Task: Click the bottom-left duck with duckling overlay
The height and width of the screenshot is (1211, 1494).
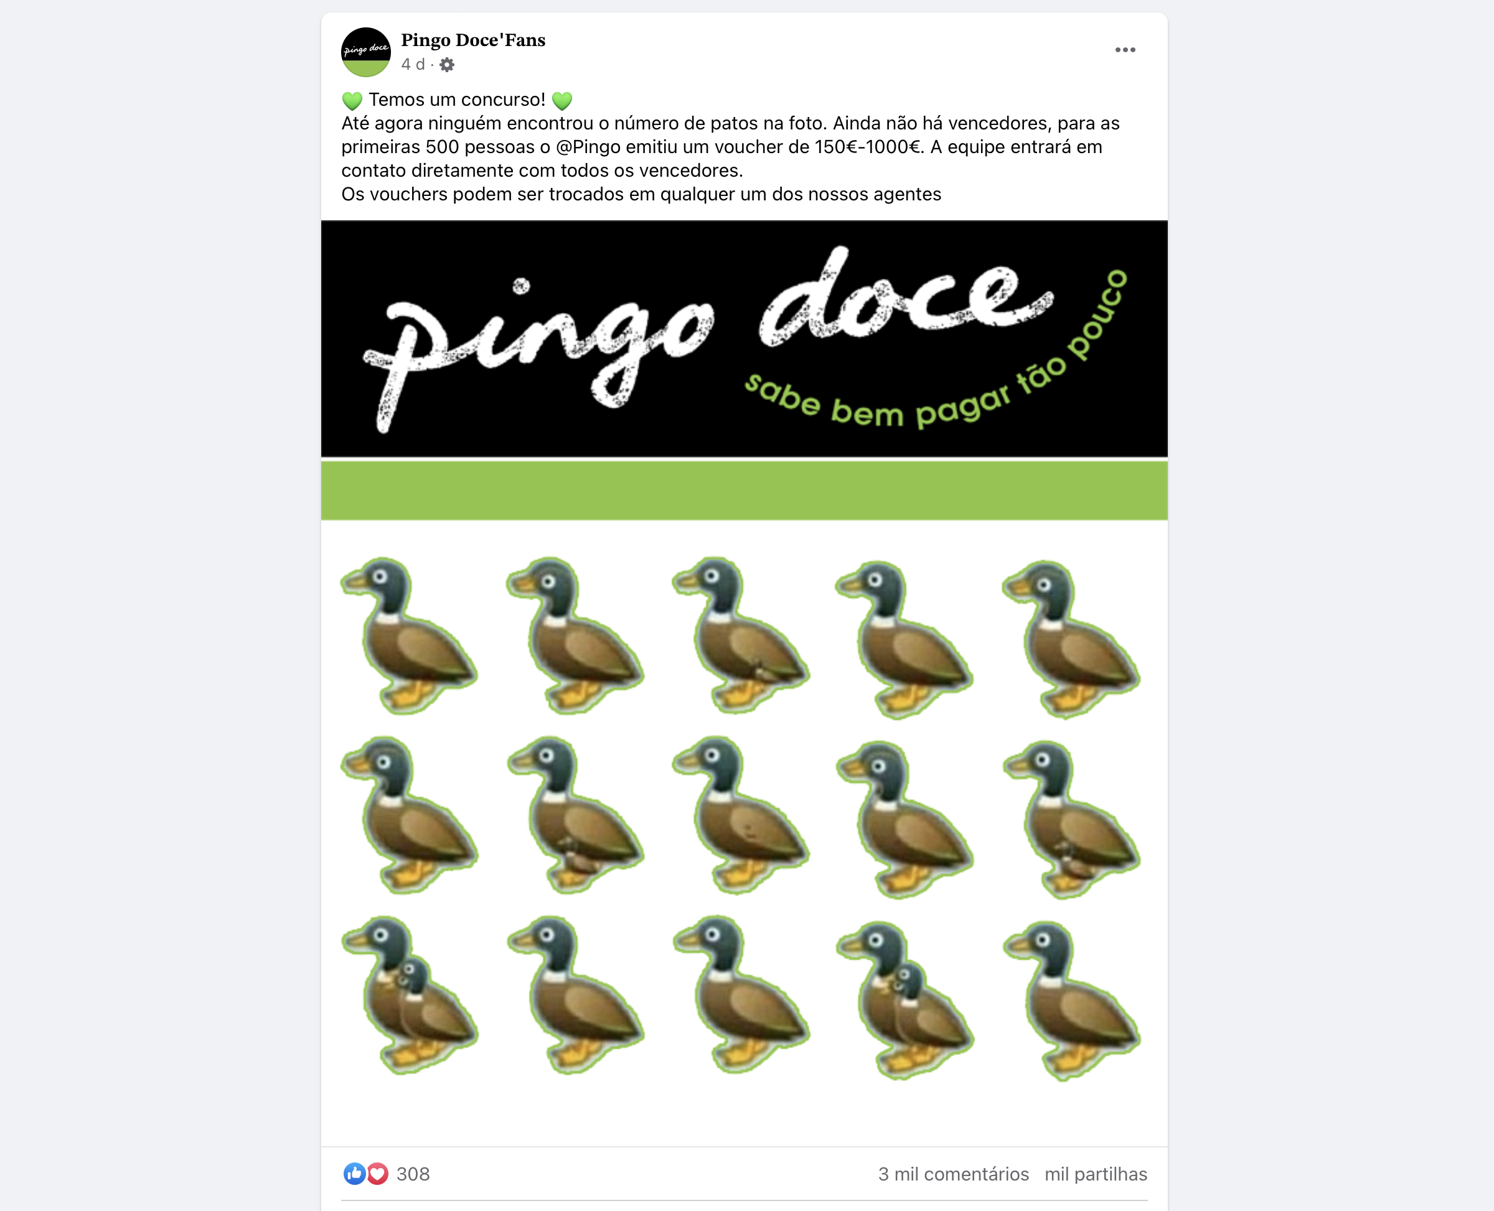Action: point(410,994)
